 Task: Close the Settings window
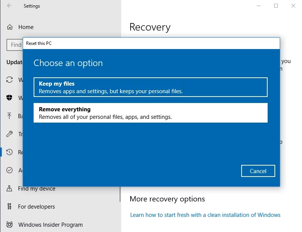point(293,6)
